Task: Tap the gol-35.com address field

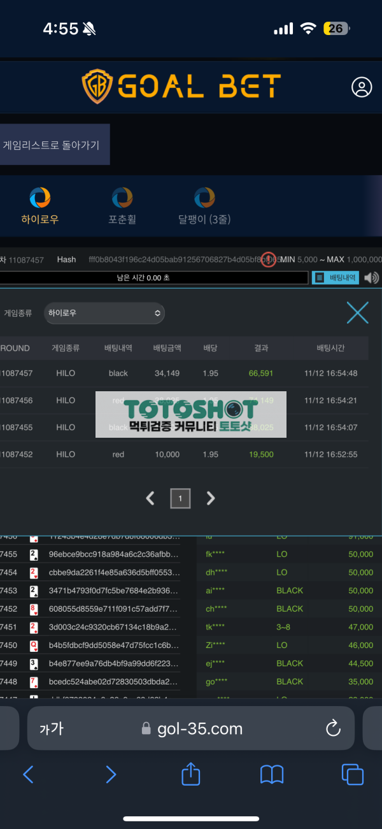Action: (191, 728)
